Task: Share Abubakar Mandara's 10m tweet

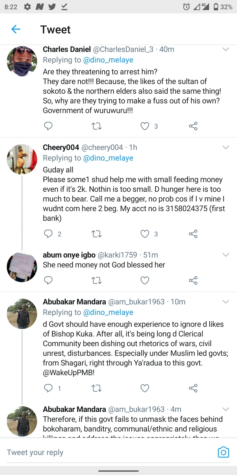Action: (x=193, y=388)
